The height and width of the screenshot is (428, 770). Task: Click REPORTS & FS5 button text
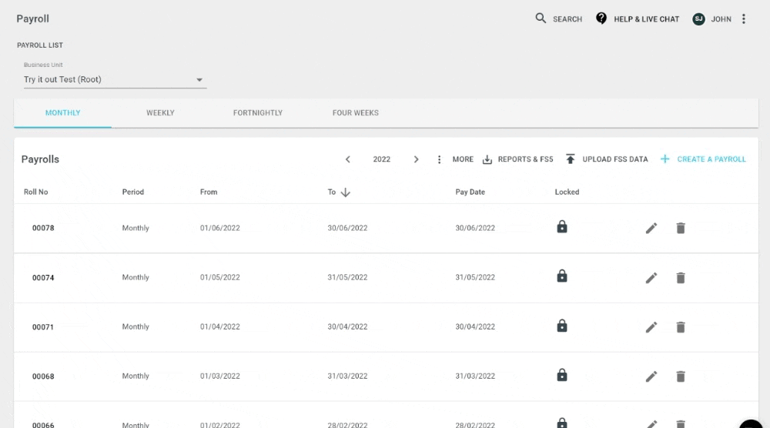[525, 159]
